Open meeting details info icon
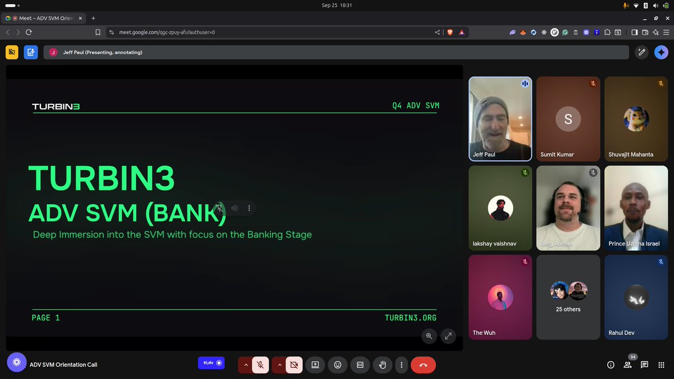 611,364
